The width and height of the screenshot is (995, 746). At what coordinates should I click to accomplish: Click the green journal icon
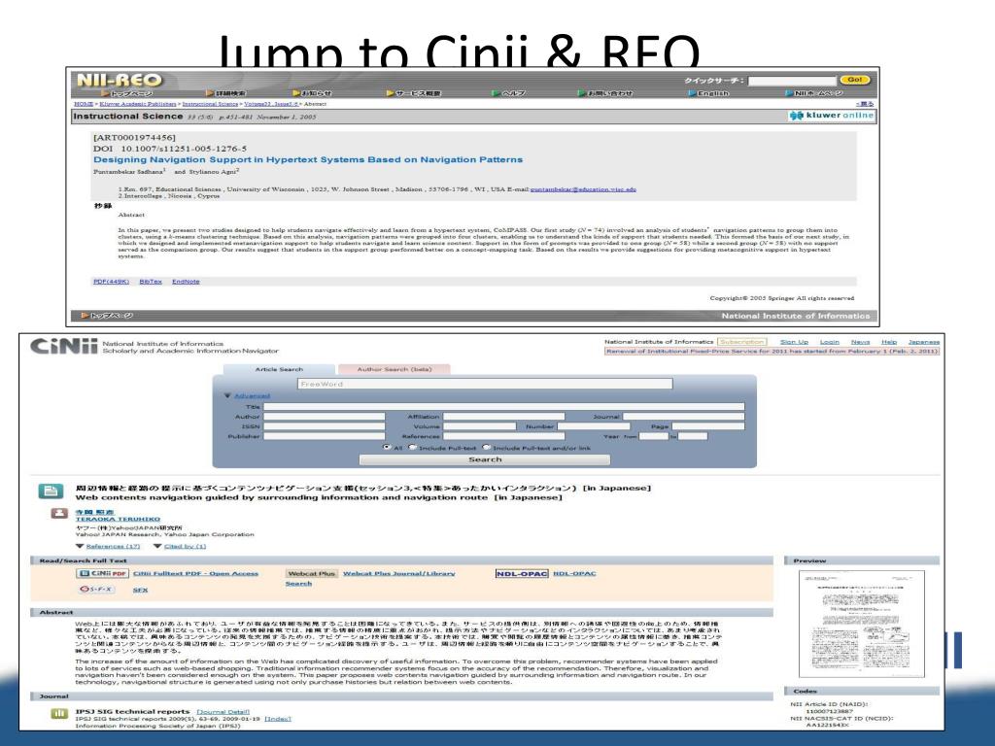click(59, 714)
